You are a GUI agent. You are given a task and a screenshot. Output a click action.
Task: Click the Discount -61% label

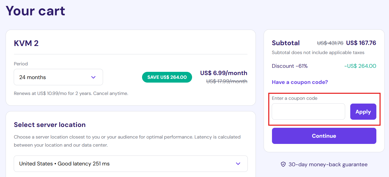(x=290, y=66)
